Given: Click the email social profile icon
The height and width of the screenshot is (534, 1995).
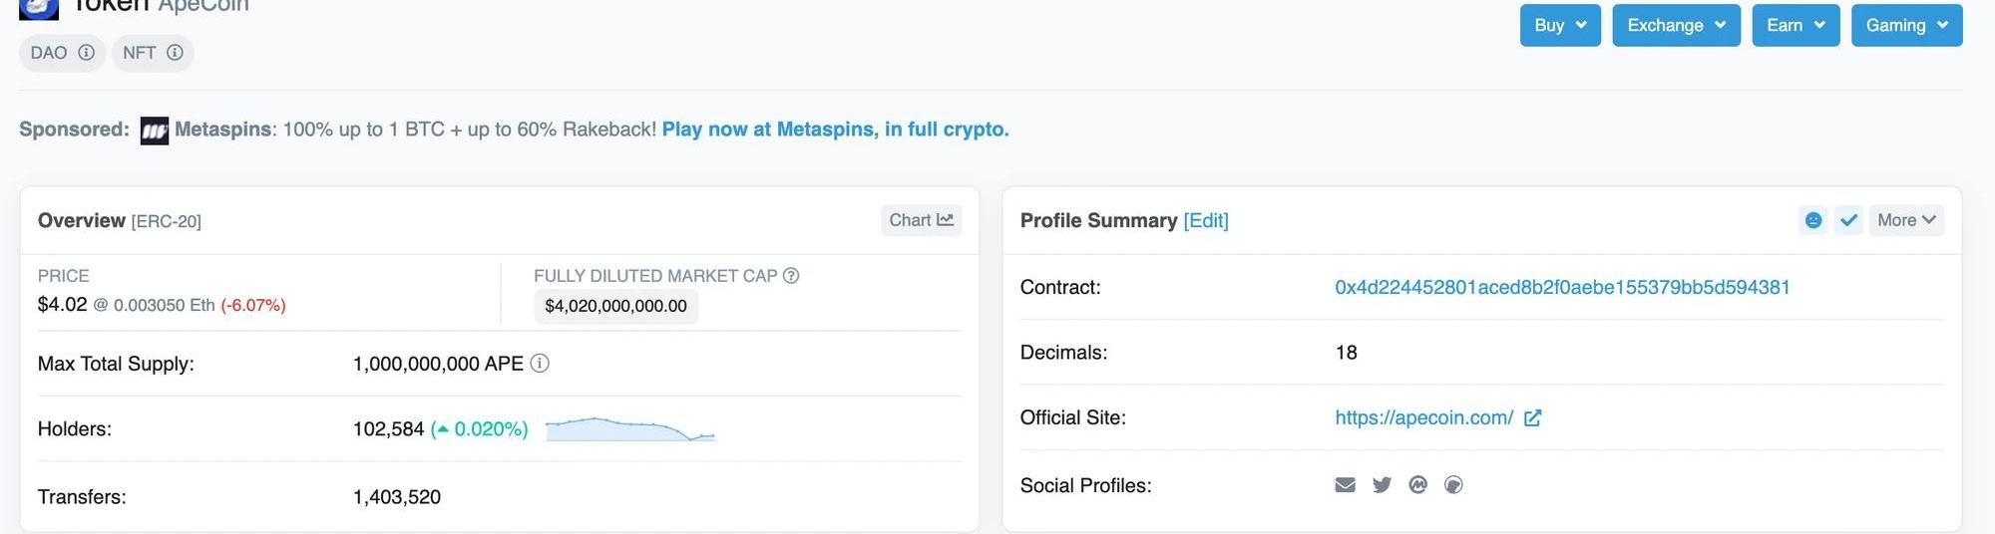Looking at the screenshot, I should pos(1345,485).
